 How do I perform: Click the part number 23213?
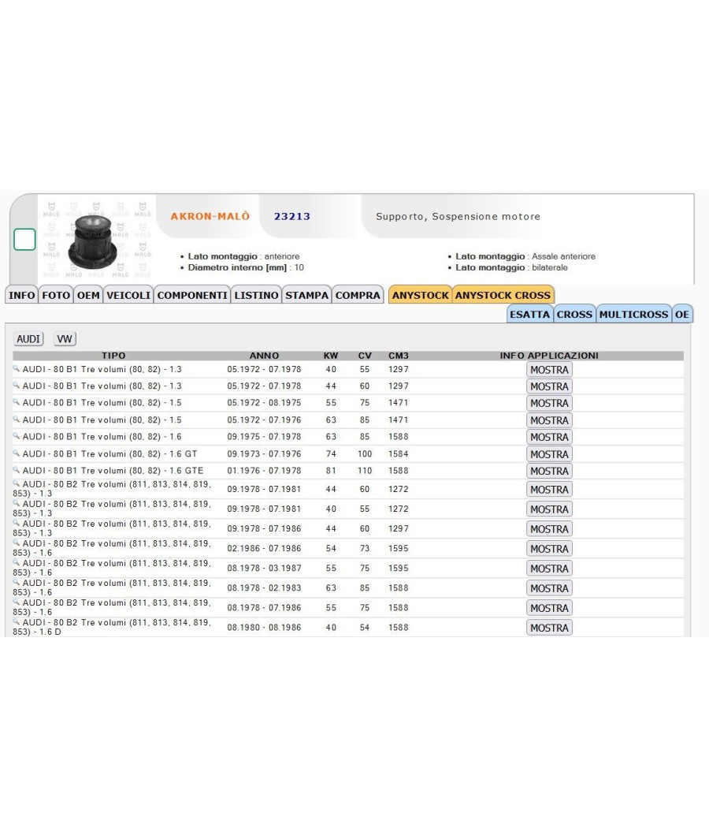(291, 216)
